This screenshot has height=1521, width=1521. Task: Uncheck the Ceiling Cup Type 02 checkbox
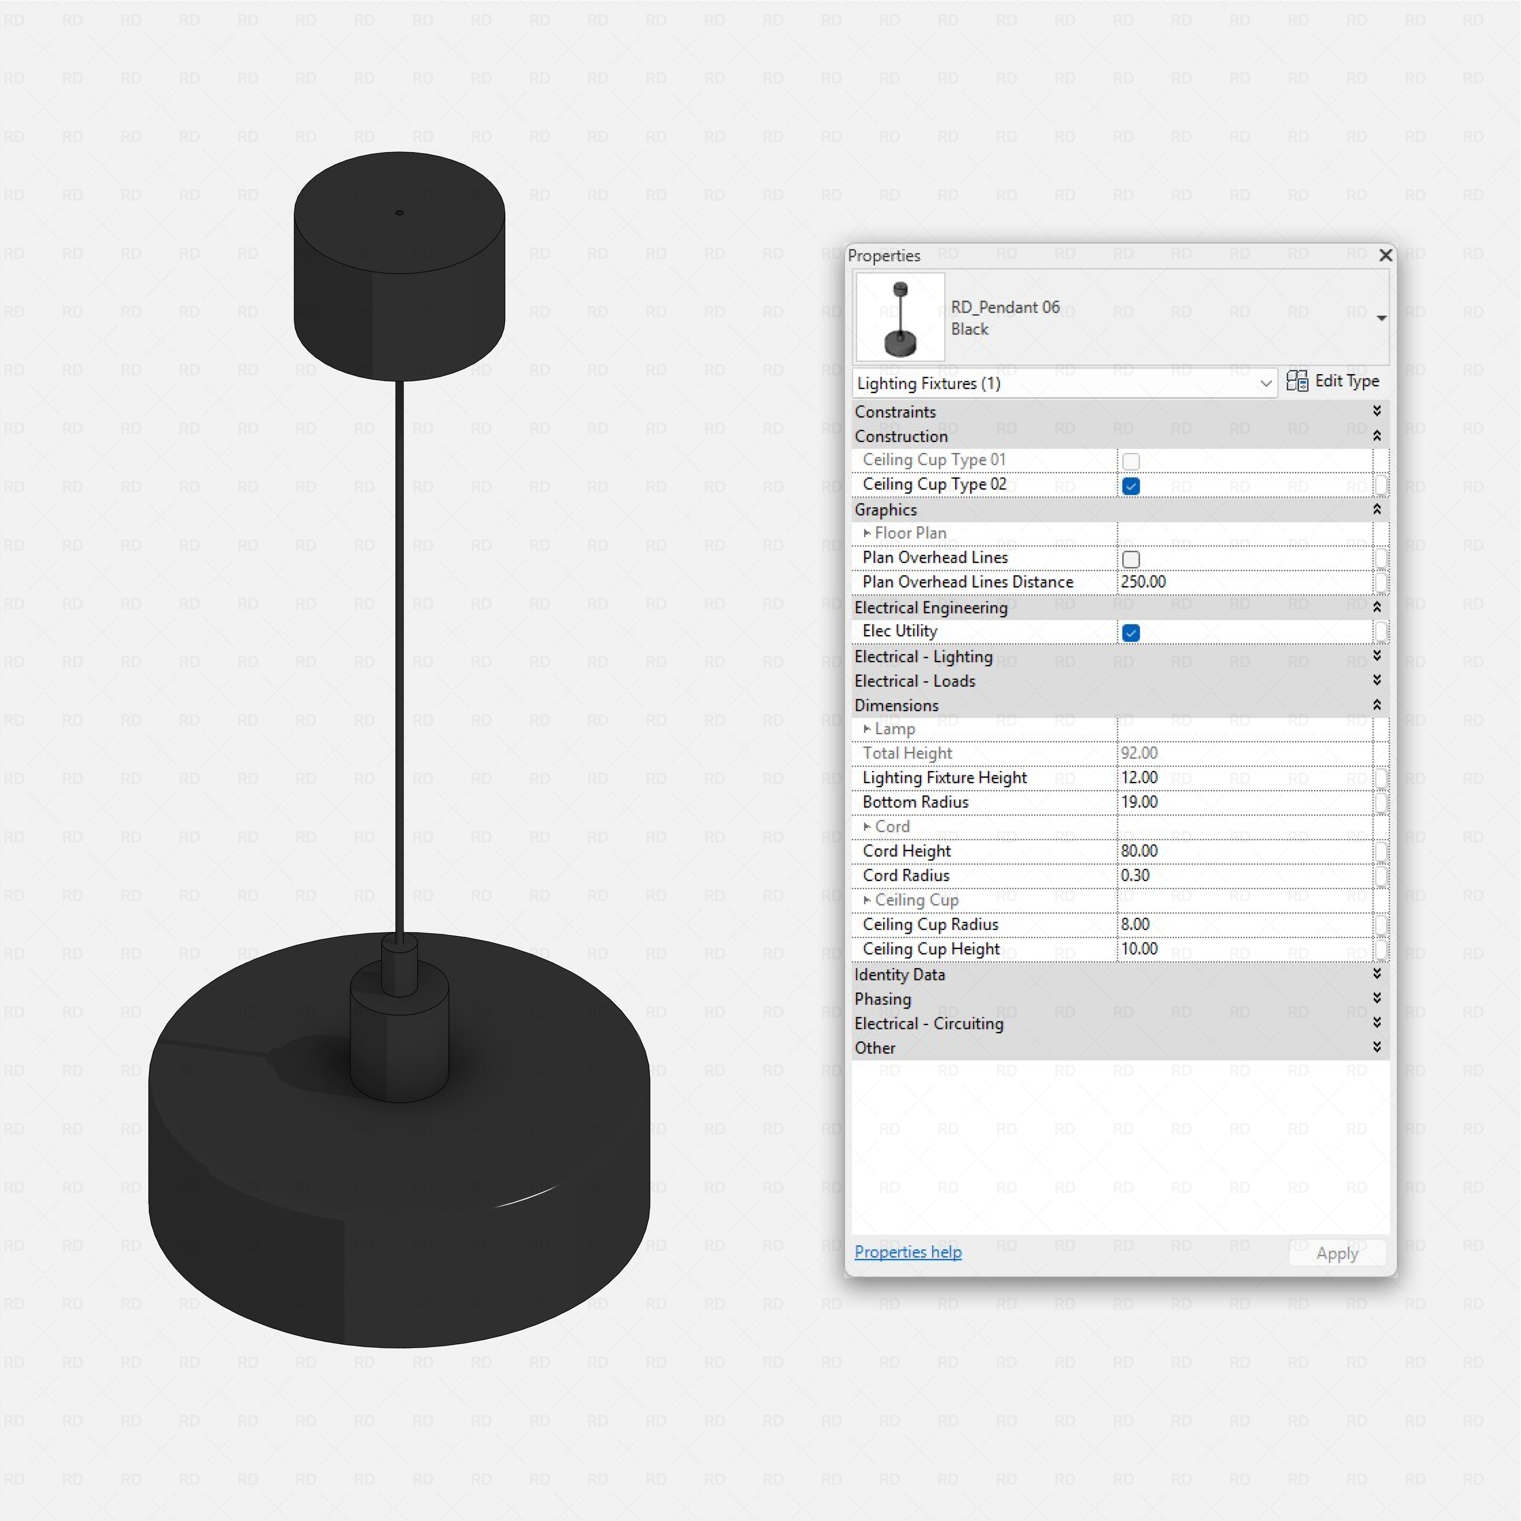(x=1130, y=486)
